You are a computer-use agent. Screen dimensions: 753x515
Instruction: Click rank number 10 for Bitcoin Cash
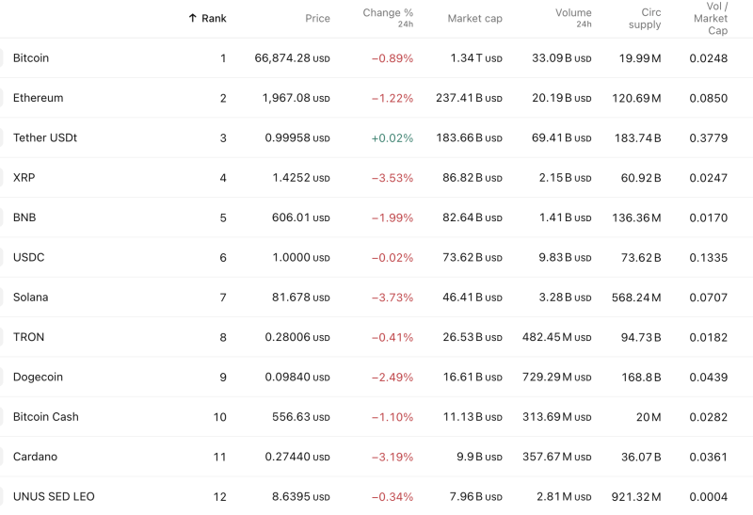coord(220,417)
